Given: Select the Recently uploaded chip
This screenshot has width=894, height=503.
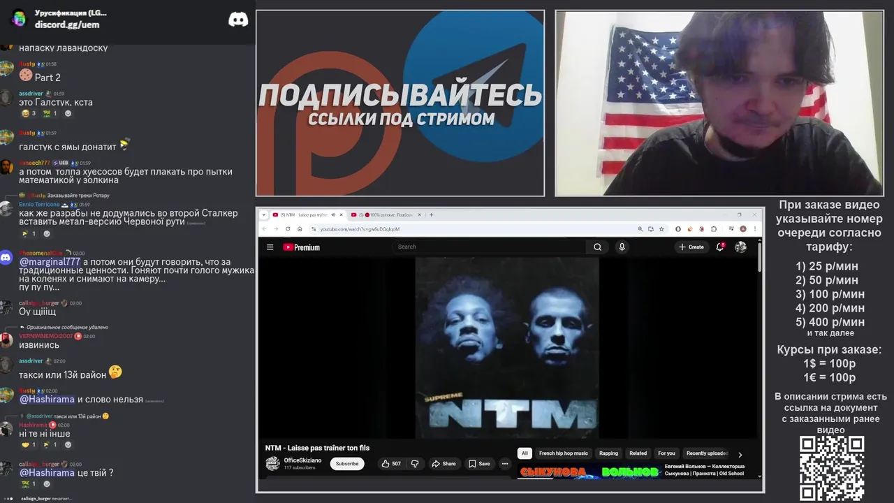Looking at the screenshot, I should click(707, 453).
